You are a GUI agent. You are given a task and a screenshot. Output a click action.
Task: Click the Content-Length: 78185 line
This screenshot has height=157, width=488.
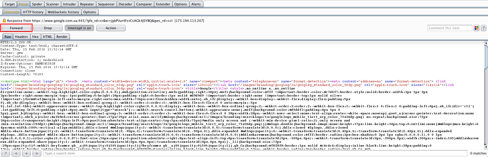(22, 74)
